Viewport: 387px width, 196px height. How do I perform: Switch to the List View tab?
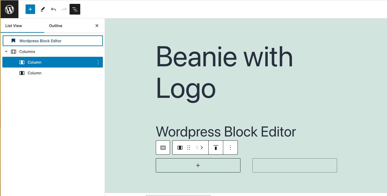(x=14, y=26)
